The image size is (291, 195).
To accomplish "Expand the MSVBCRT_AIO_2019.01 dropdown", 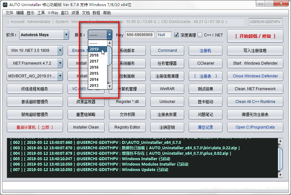I will (x=60, y=76).
